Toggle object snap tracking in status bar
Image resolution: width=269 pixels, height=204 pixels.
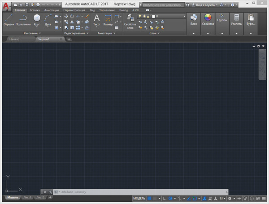(x=189, y=199)
